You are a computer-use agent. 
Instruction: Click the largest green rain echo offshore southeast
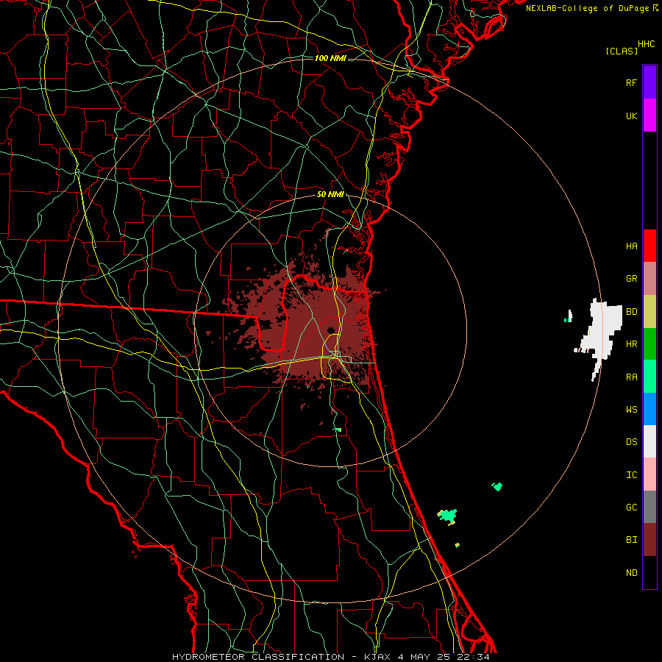pos(447,516)
